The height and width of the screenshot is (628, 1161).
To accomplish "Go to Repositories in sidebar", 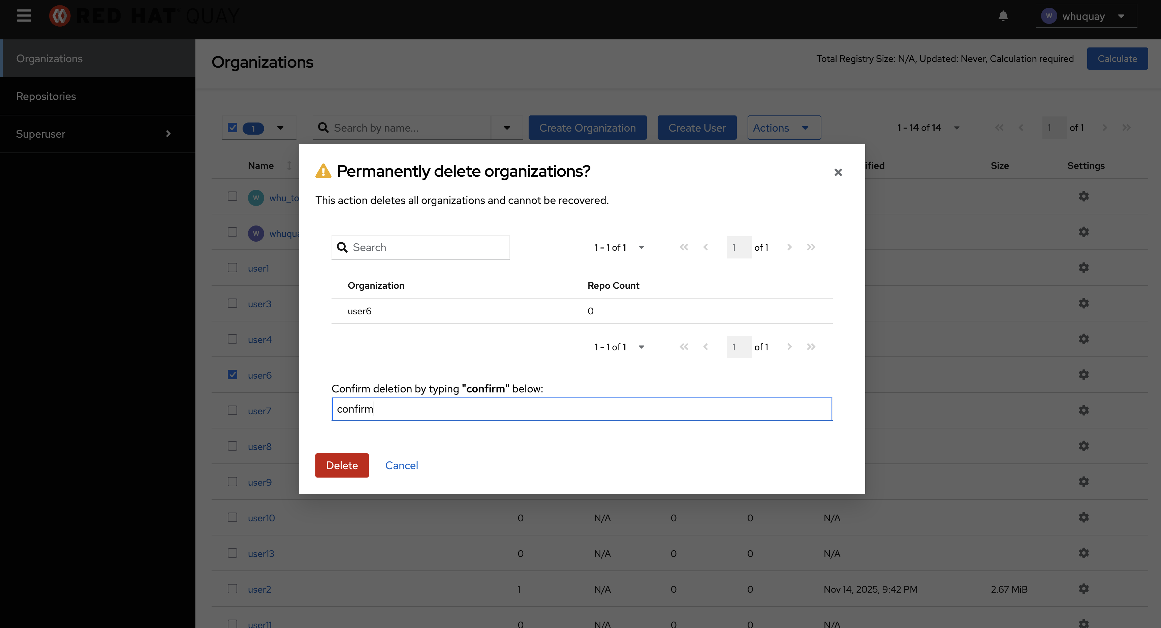I will 46,96.
